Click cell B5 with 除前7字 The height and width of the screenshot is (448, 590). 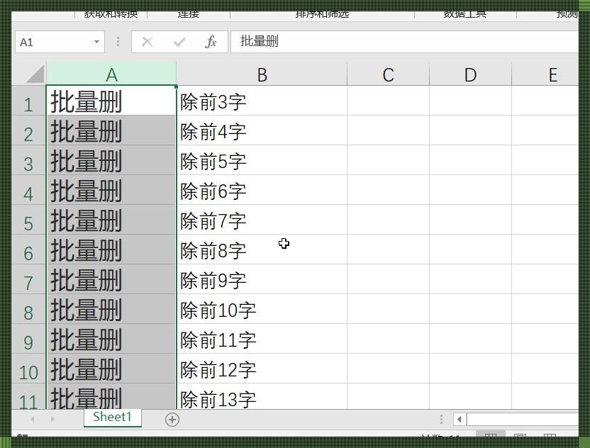(262, 220)
